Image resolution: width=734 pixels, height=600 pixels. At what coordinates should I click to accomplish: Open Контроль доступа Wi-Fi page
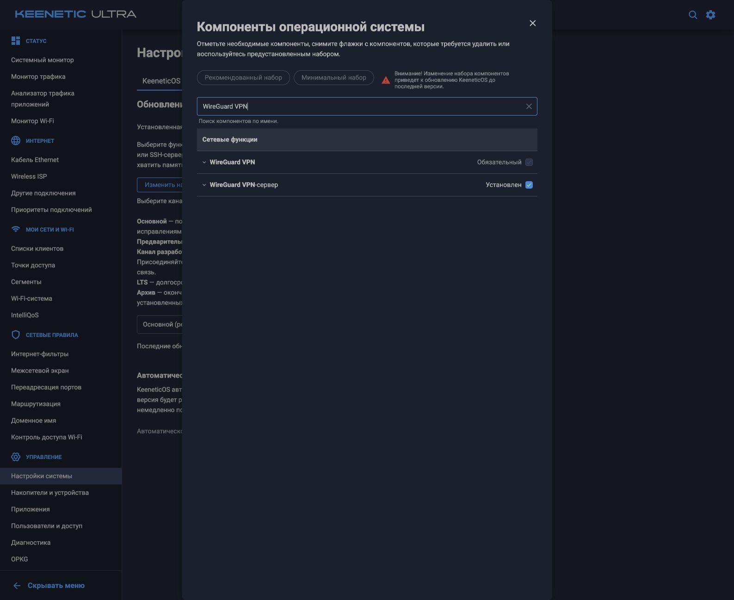coord(47,437)
